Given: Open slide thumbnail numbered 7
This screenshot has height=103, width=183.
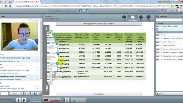Looking at the screenshot, I should (x=52, y=58).
